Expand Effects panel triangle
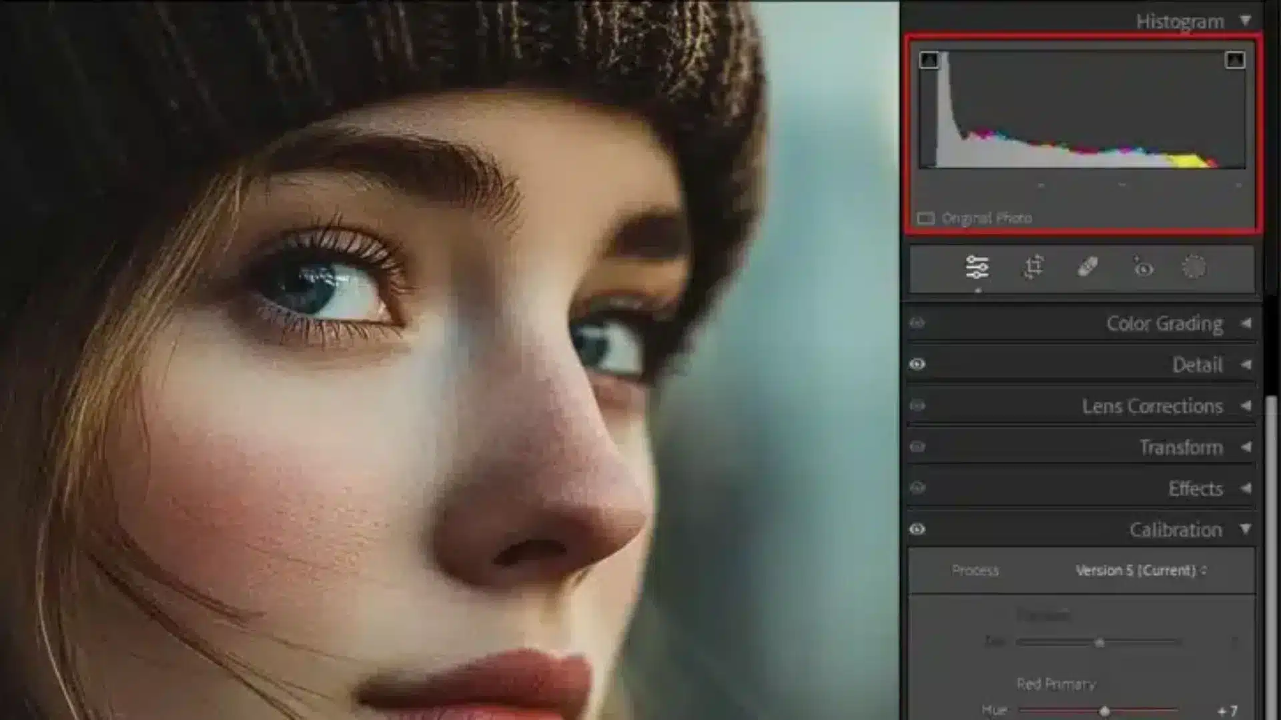 click(x=1246, y=488)
